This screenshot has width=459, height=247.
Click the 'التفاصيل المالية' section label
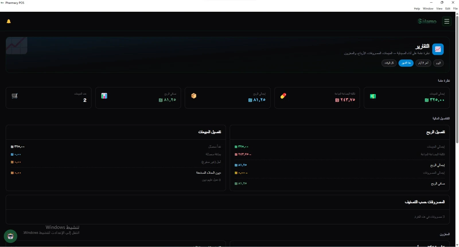tap(441, 119)
